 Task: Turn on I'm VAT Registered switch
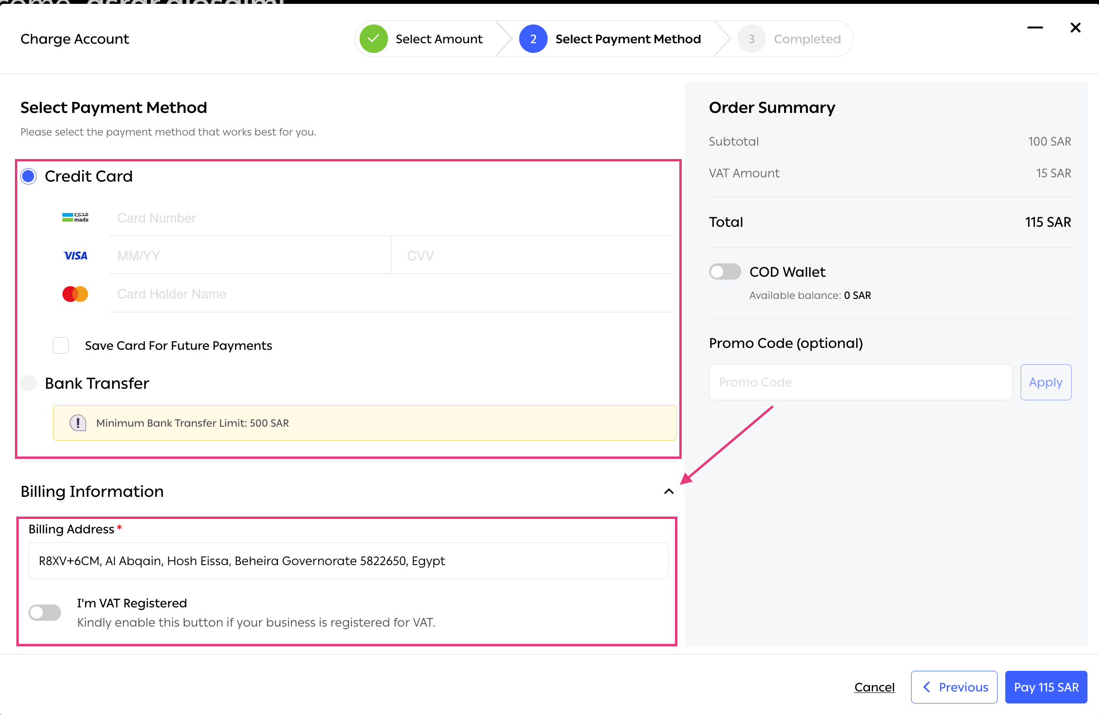(x=45, y=613)
